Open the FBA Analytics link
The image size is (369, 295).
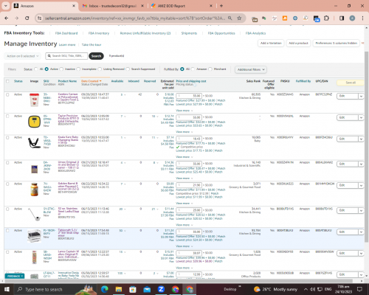point(255,33)
